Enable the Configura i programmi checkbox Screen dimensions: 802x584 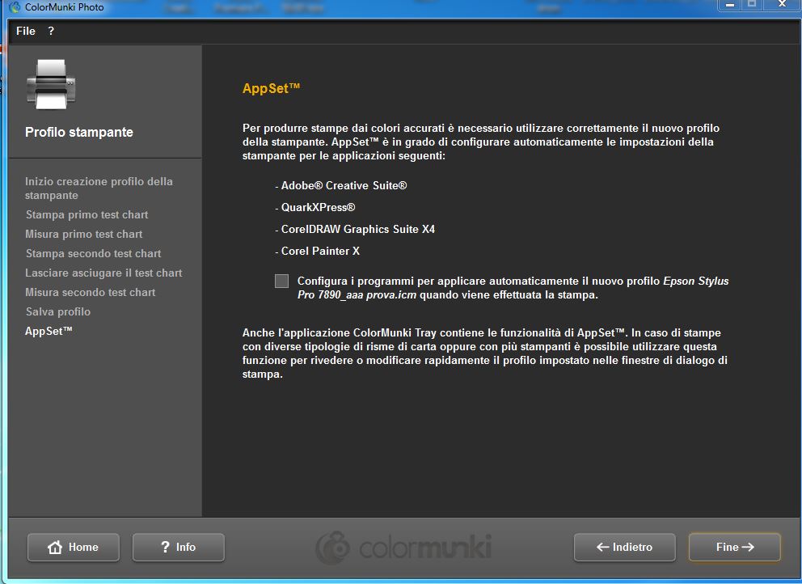[x=281, y=281]
